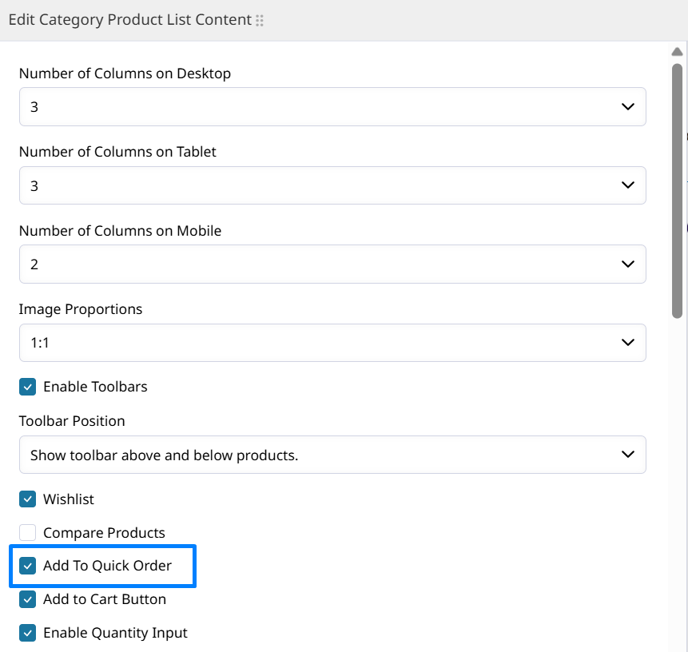Click the scrollbar up arrow
This screenshot has height=652, width=688.
coord(677,52)
